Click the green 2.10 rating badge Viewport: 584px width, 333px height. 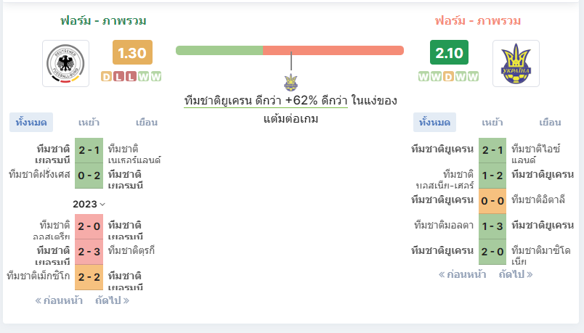click(x=449, y=52)
